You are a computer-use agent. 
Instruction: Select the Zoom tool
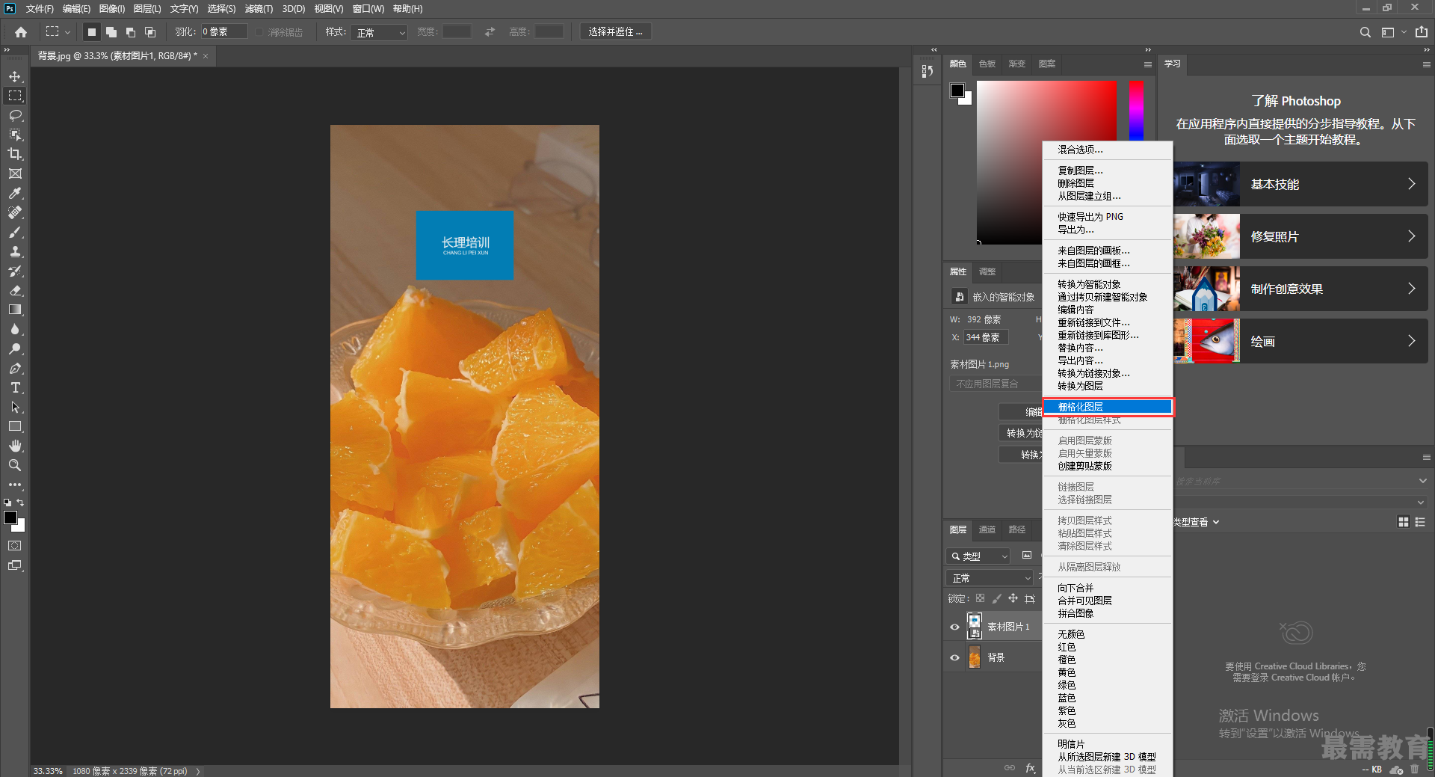[15, 465]
